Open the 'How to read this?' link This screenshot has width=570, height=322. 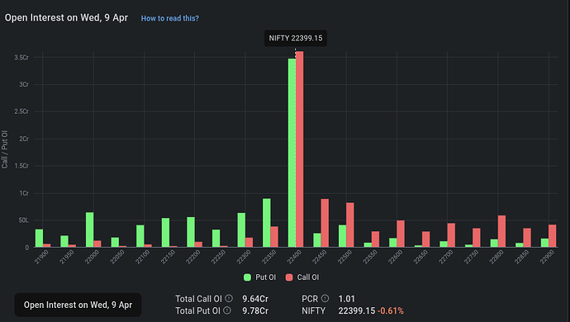[x=170, y=18]
